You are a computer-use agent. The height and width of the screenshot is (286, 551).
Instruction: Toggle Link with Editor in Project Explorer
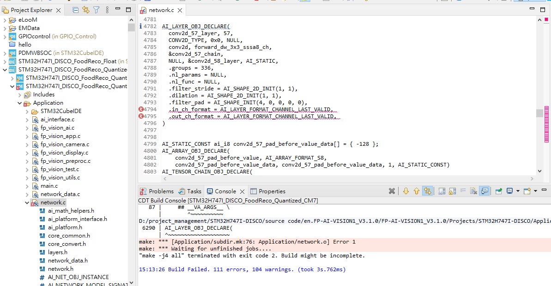pyautogui.click(x=85, y=10)
